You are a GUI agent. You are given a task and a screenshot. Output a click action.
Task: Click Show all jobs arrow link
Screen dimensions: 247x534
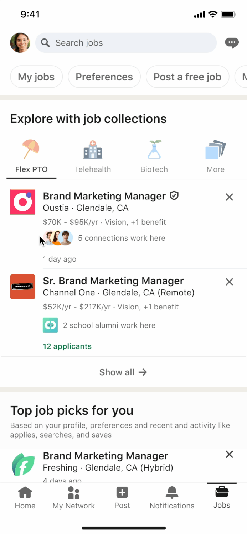tap(123, 372)
